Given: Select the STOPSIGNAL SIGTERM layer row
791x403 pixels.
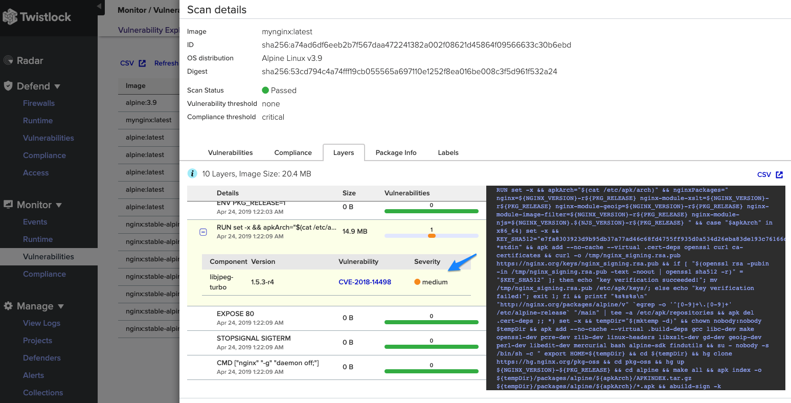Looking at the screenshot, I should [x=336, y=343].
